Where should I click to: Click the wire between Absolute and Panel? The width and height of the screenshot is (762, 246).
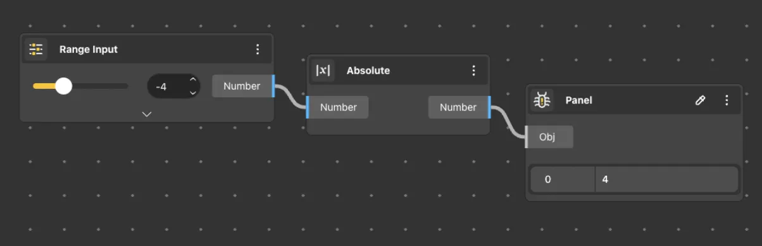click(x=508, y=122)
